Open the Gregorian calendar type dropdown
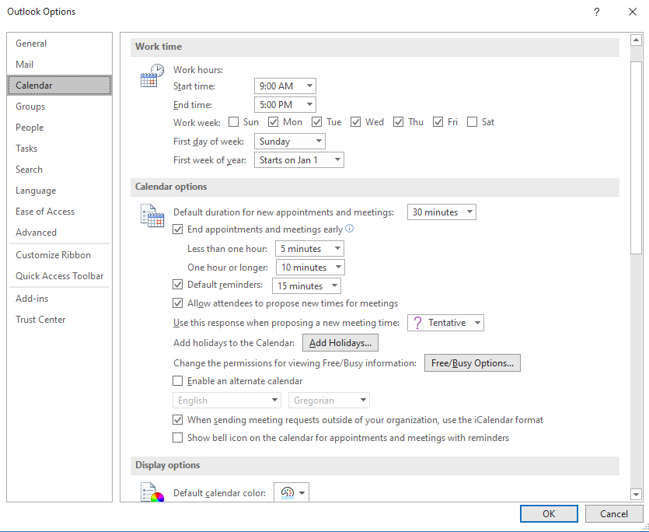The image size is (649, 532). [x=329, y=401]
